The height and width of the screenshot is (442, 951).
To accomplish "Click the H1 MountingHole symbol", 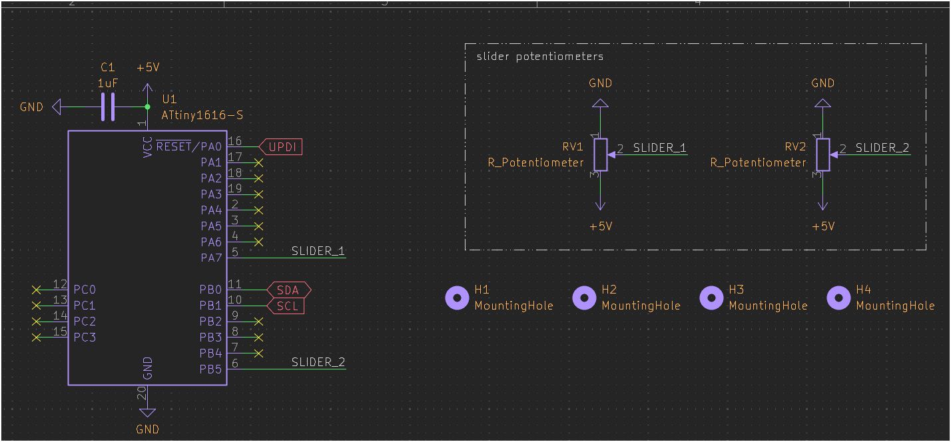I will coord(457,298).
